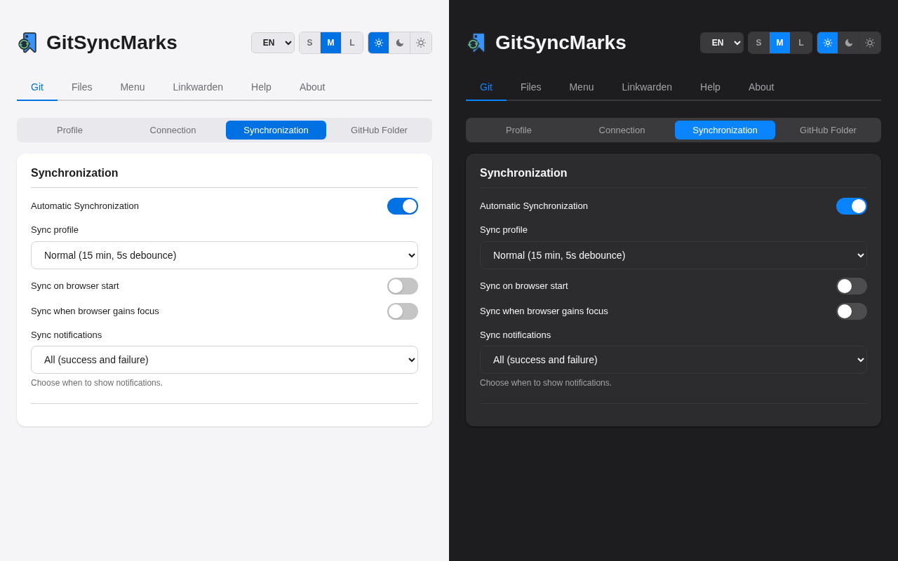Select the light theme sun icon
The height and width of the screenshot is (561, 898).
[x=378, y=43]
